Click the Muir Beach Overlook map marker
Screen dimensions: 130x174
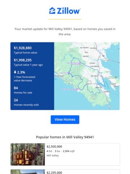pyautogui.click(x=77, y=89)
